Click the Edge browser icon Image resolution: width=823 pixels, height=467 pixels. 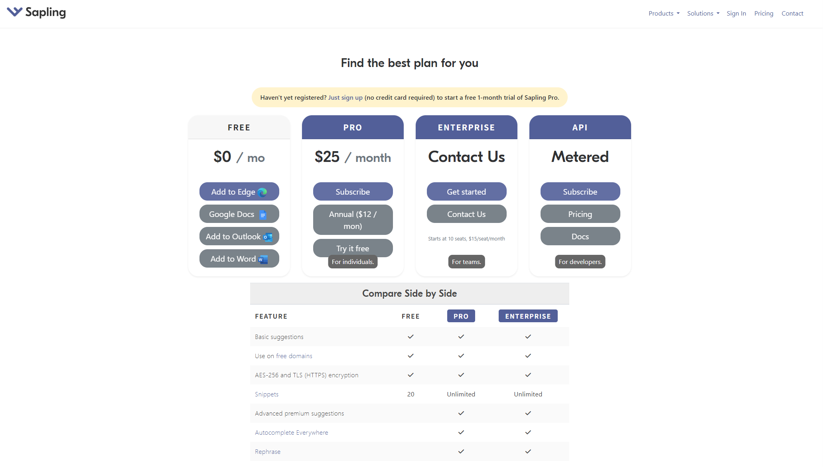click(x=262, y=192)
